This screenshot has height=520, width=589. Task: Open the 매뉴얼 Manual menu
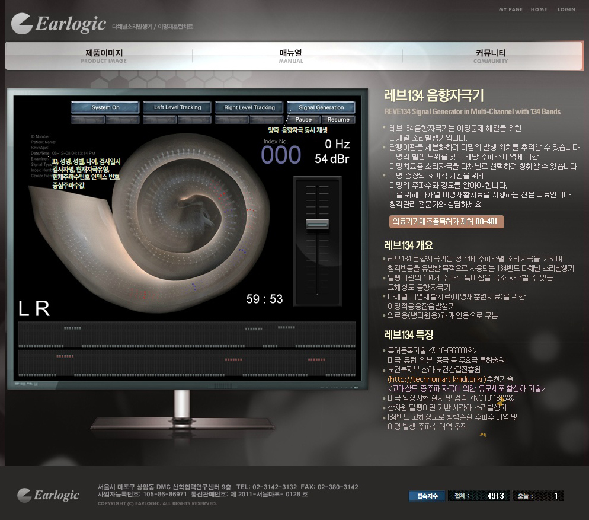291,56
